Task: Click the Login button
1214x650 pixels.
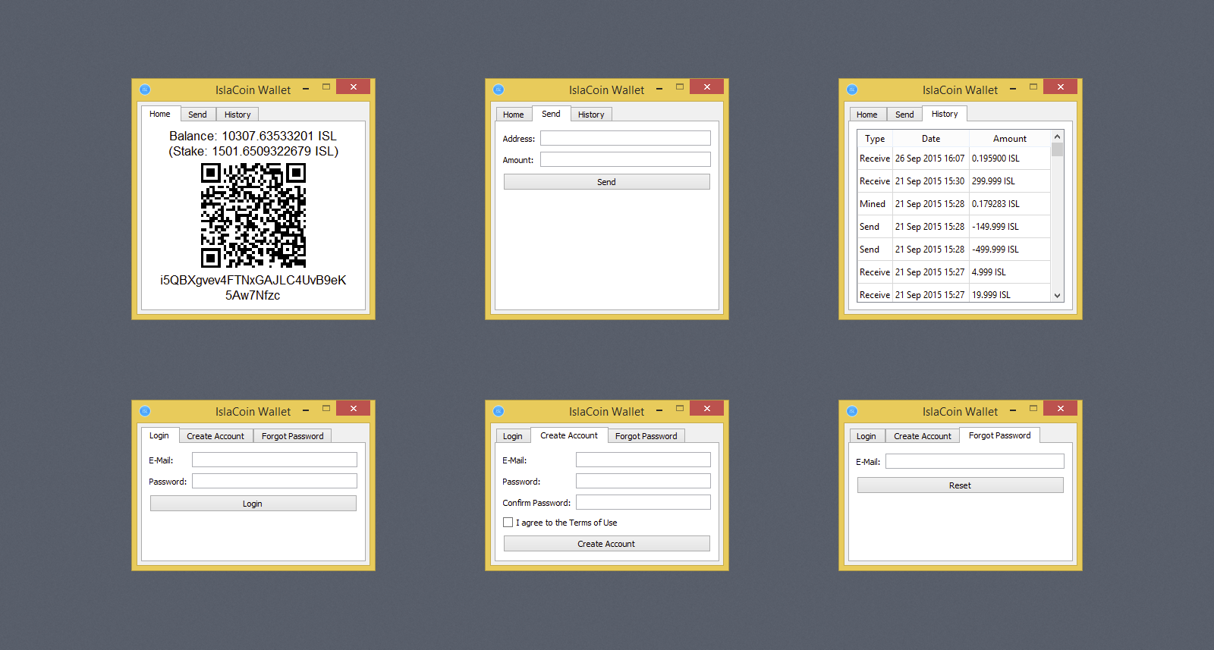Action: point(253,504)
